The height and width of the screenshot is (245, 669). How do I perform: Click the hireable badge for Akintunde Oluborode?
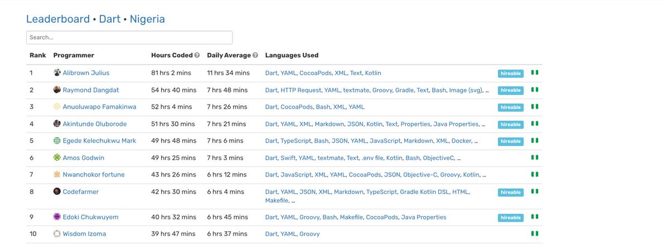(x=511, y=125)
